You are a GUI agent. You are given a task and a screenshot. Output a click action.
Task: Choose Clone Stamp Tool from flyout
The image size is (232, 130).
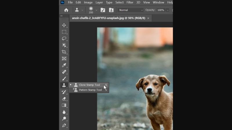pos(89,85)
